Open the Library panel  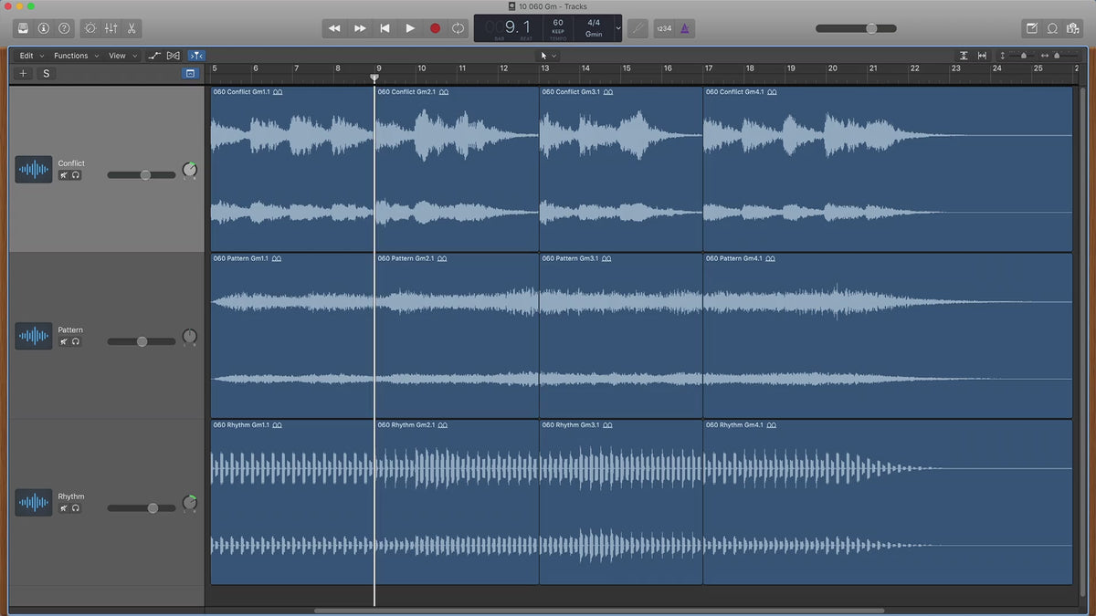pos(23,28)
